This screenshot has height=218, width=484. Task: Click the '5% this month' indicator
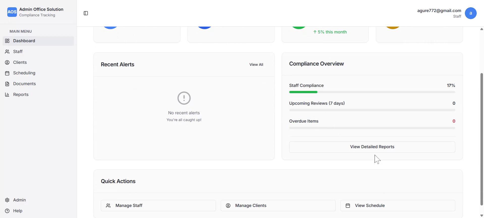330,32
